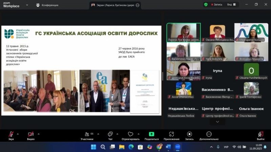This screenshot has width=271, height=152.
Task: Click the Выйти leave meeting button
Action: click(x=260, y=134)
